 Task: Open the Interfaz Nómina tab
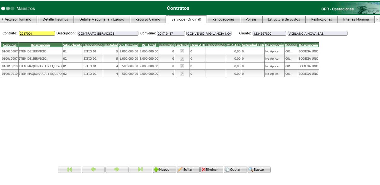click(x=356, y=19)
